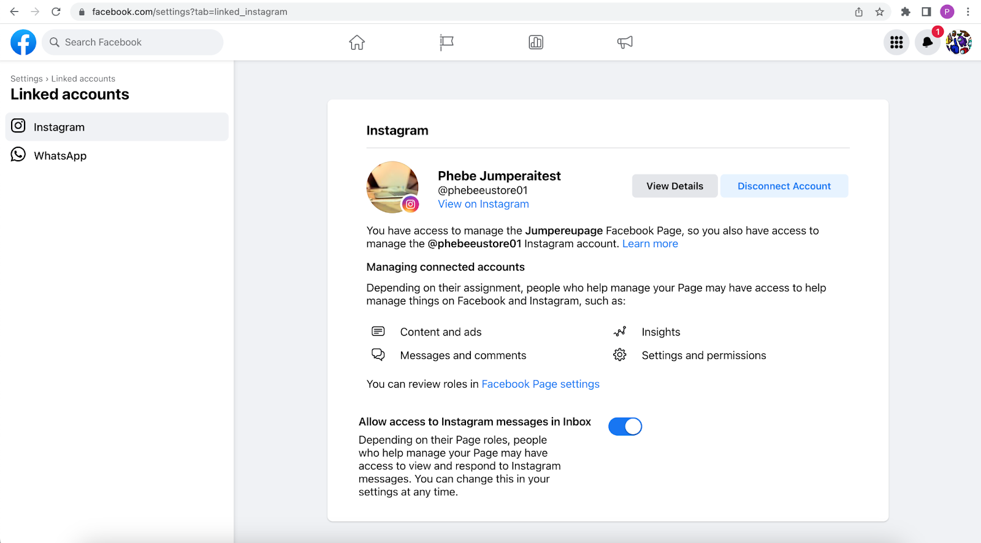Open the browser extensions puzzle icon

click(906, 12)
